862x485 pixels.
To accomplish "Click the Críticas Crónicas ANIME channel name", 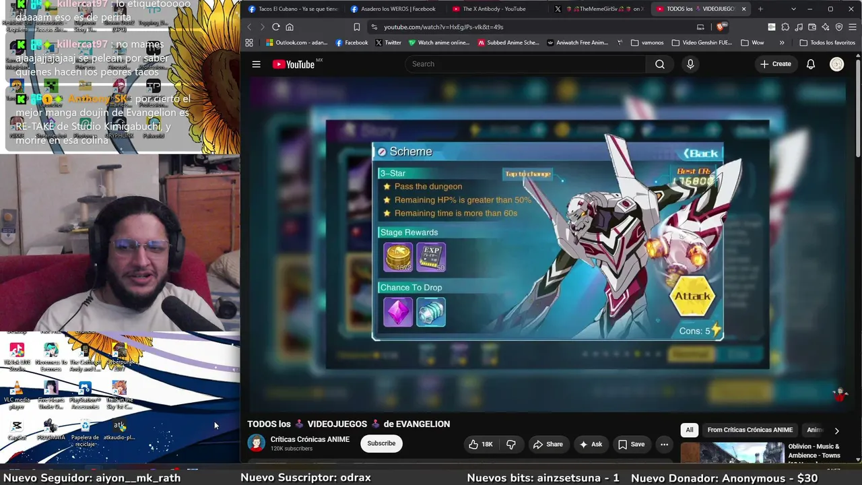I will coord(310,439).
